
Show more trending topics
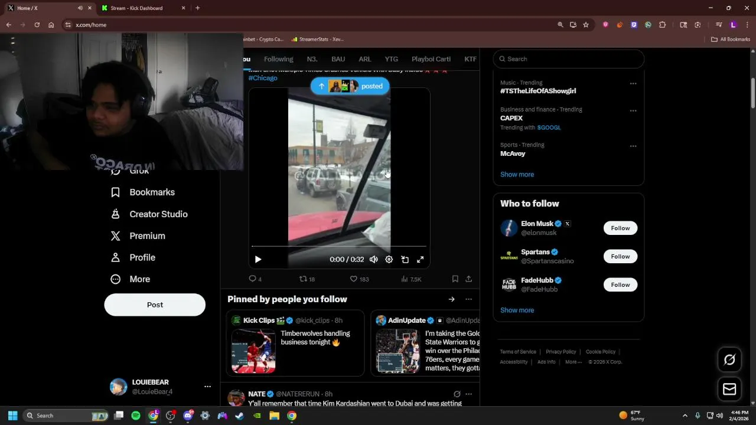click(517, 174)
